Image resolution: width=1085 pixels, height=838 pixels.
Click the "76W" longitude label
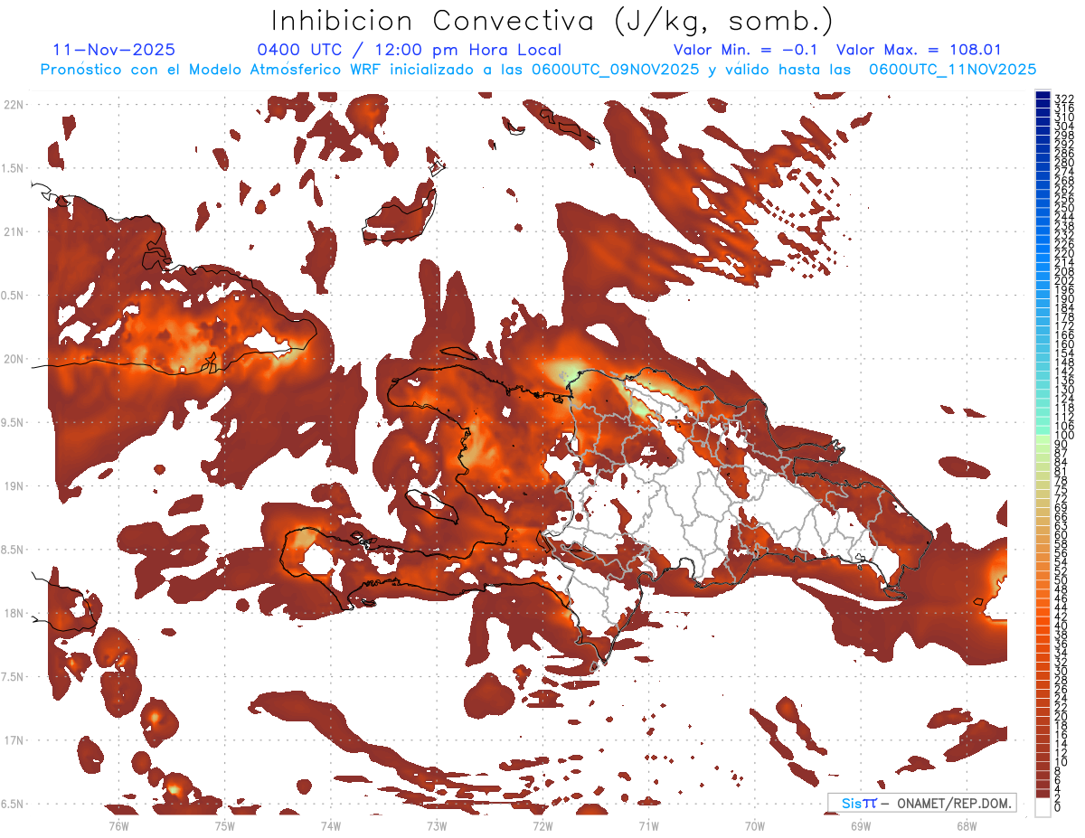coord(118,824)
